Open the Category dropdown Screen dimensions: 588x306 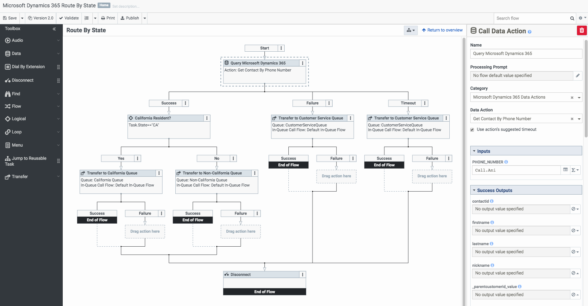pyautogui.click(x=579, y=97)
